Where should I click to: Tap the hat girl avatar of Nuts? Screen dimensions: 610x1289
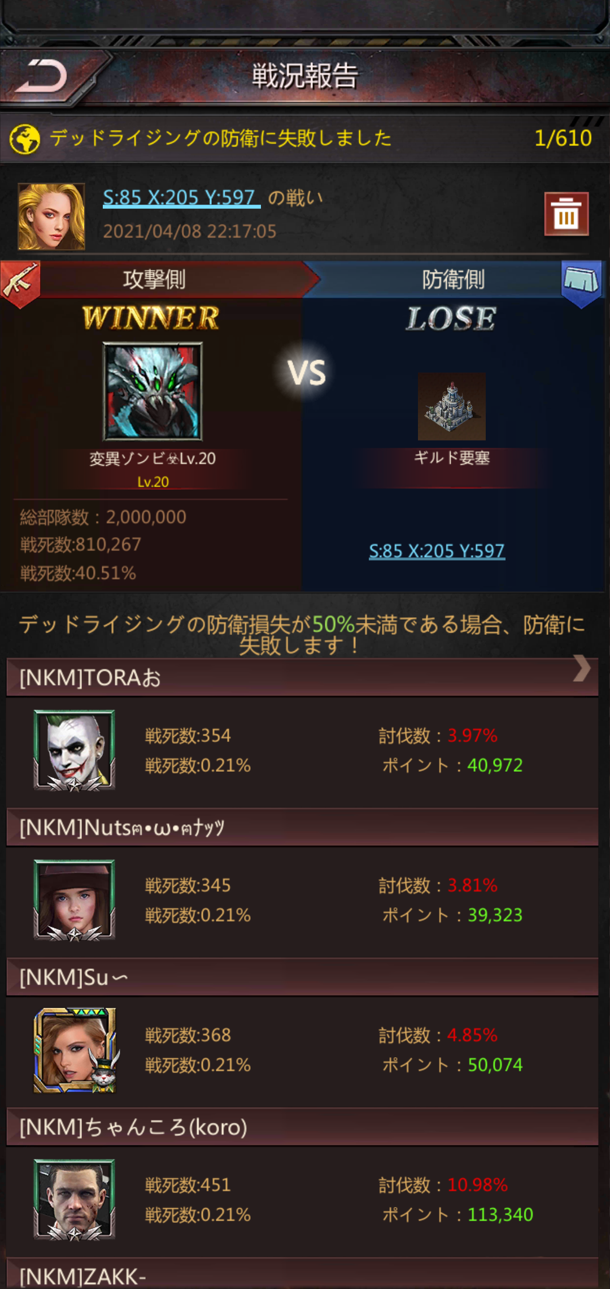pyautogui.click(x=75, y=900)
